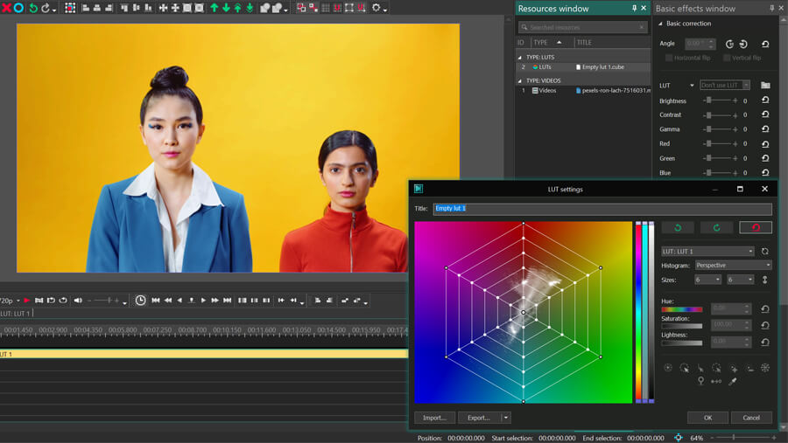Select the eyedropper tool in LUT settings
788x443 pixels.
[733, 381]
